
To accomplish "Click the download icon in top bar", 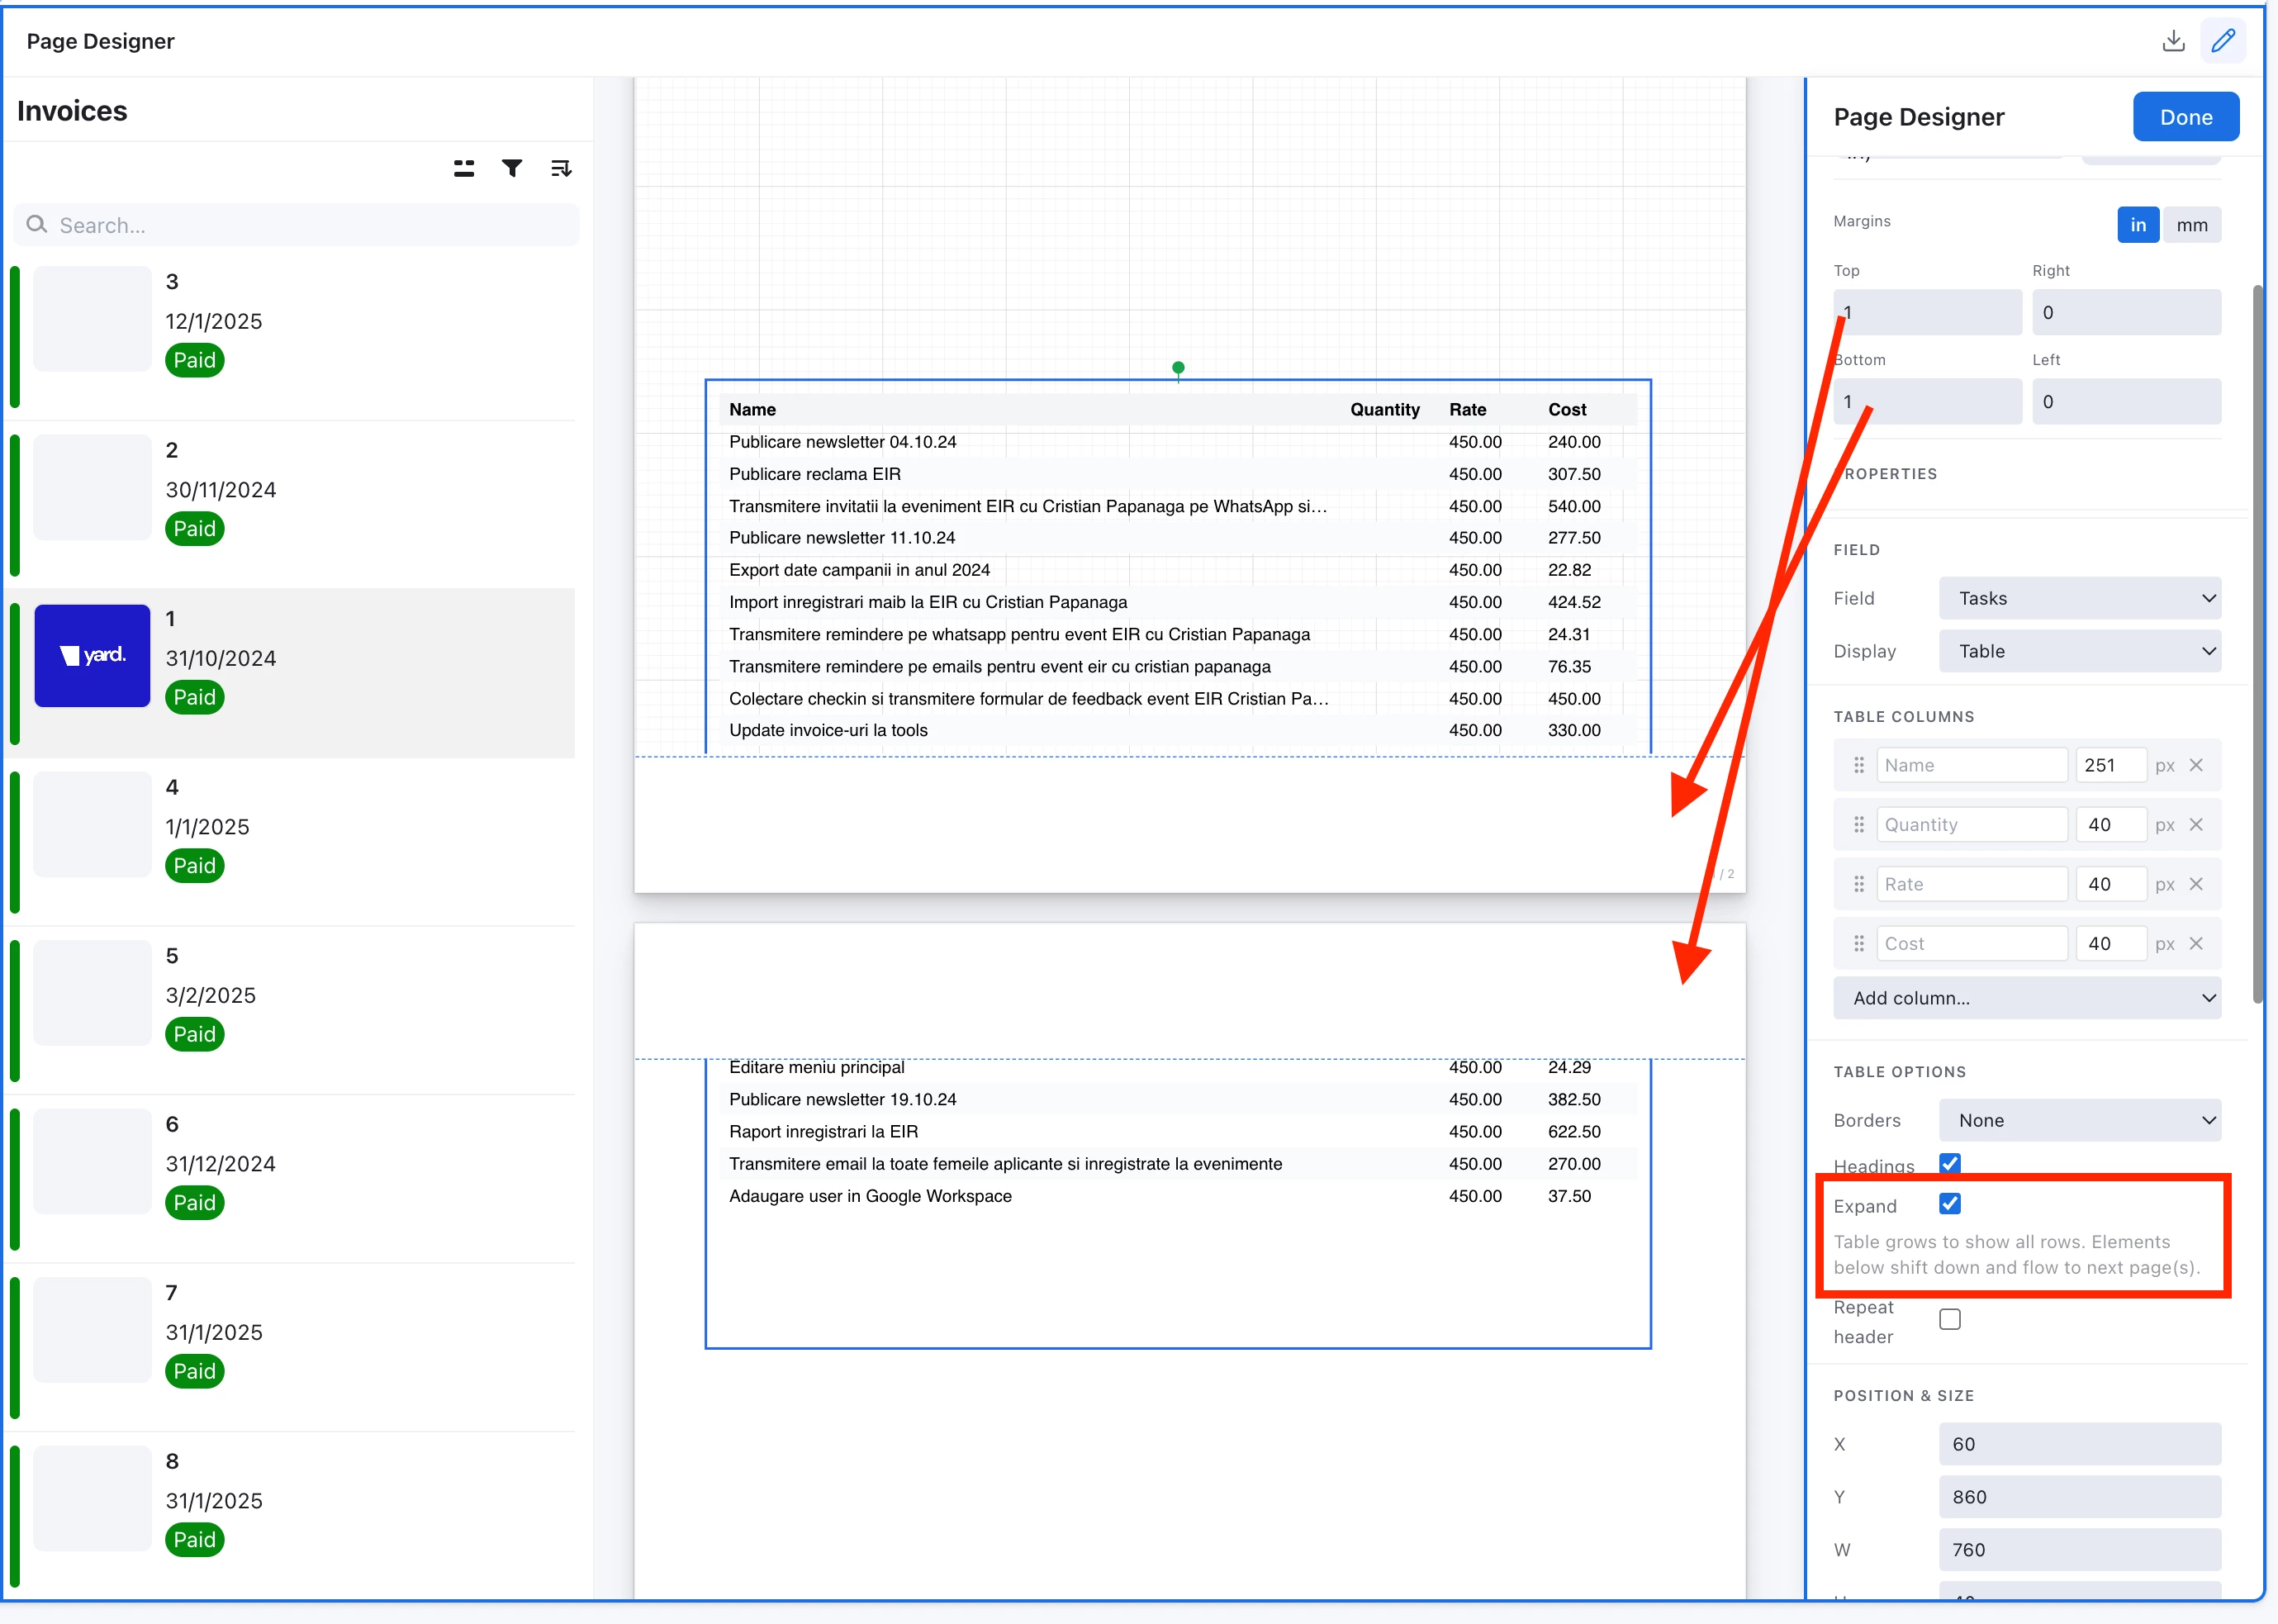I will point(2172,41).
